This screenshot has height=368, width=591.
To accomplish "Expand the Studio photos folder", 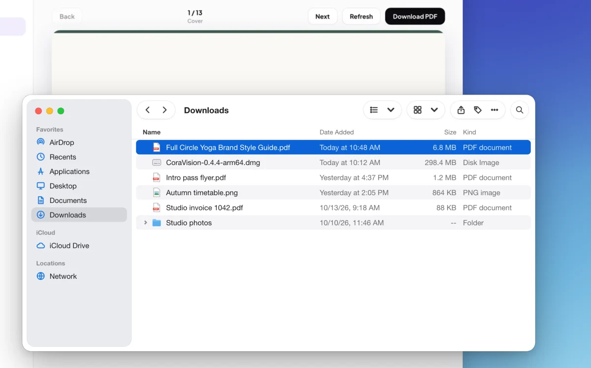I will point(145,223).
